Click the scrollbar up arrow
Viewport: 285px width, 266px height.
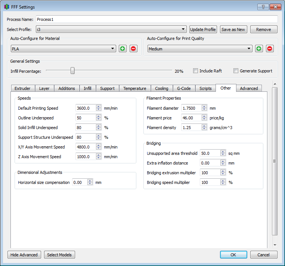(x=275, y=84)
